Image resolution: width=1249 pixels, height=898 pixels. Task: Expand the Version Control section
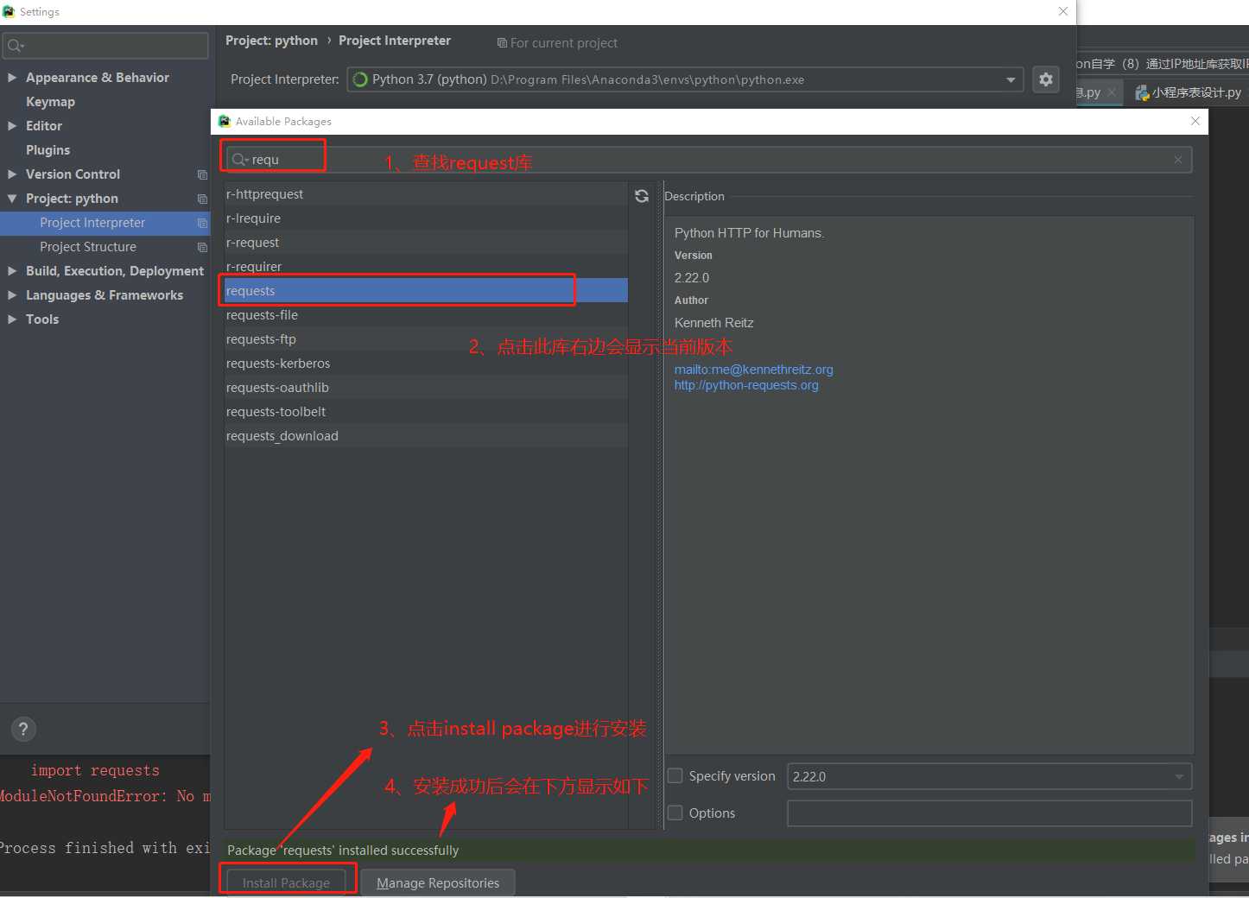(x=12, y=174)
